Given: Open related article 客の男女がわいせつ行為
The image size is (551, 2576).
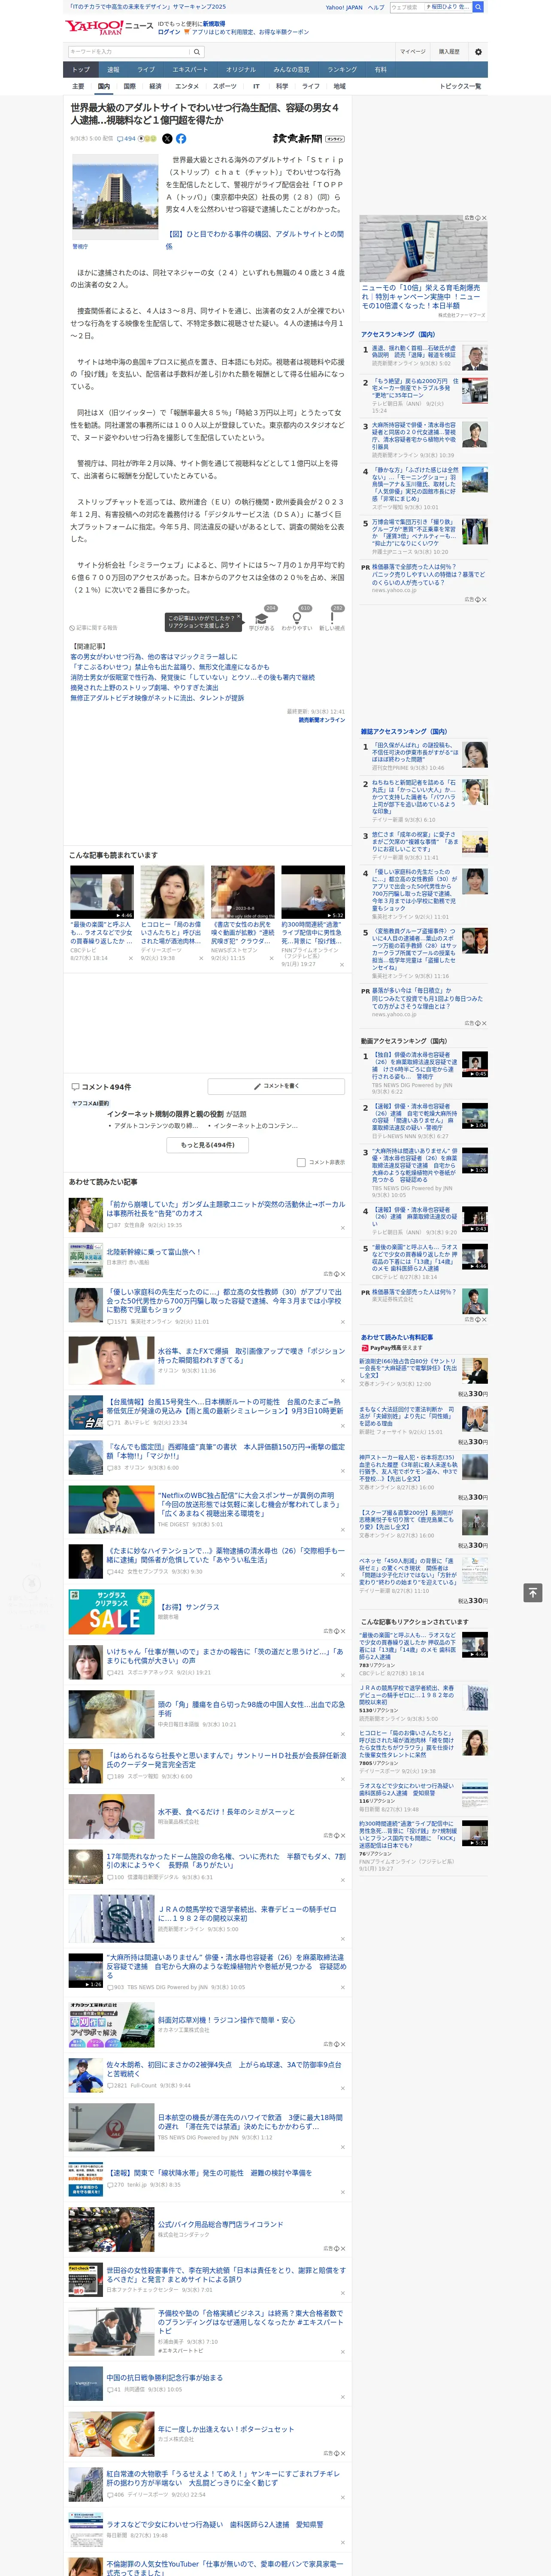Looking at the screenshot, I should [x=154, y=657].
